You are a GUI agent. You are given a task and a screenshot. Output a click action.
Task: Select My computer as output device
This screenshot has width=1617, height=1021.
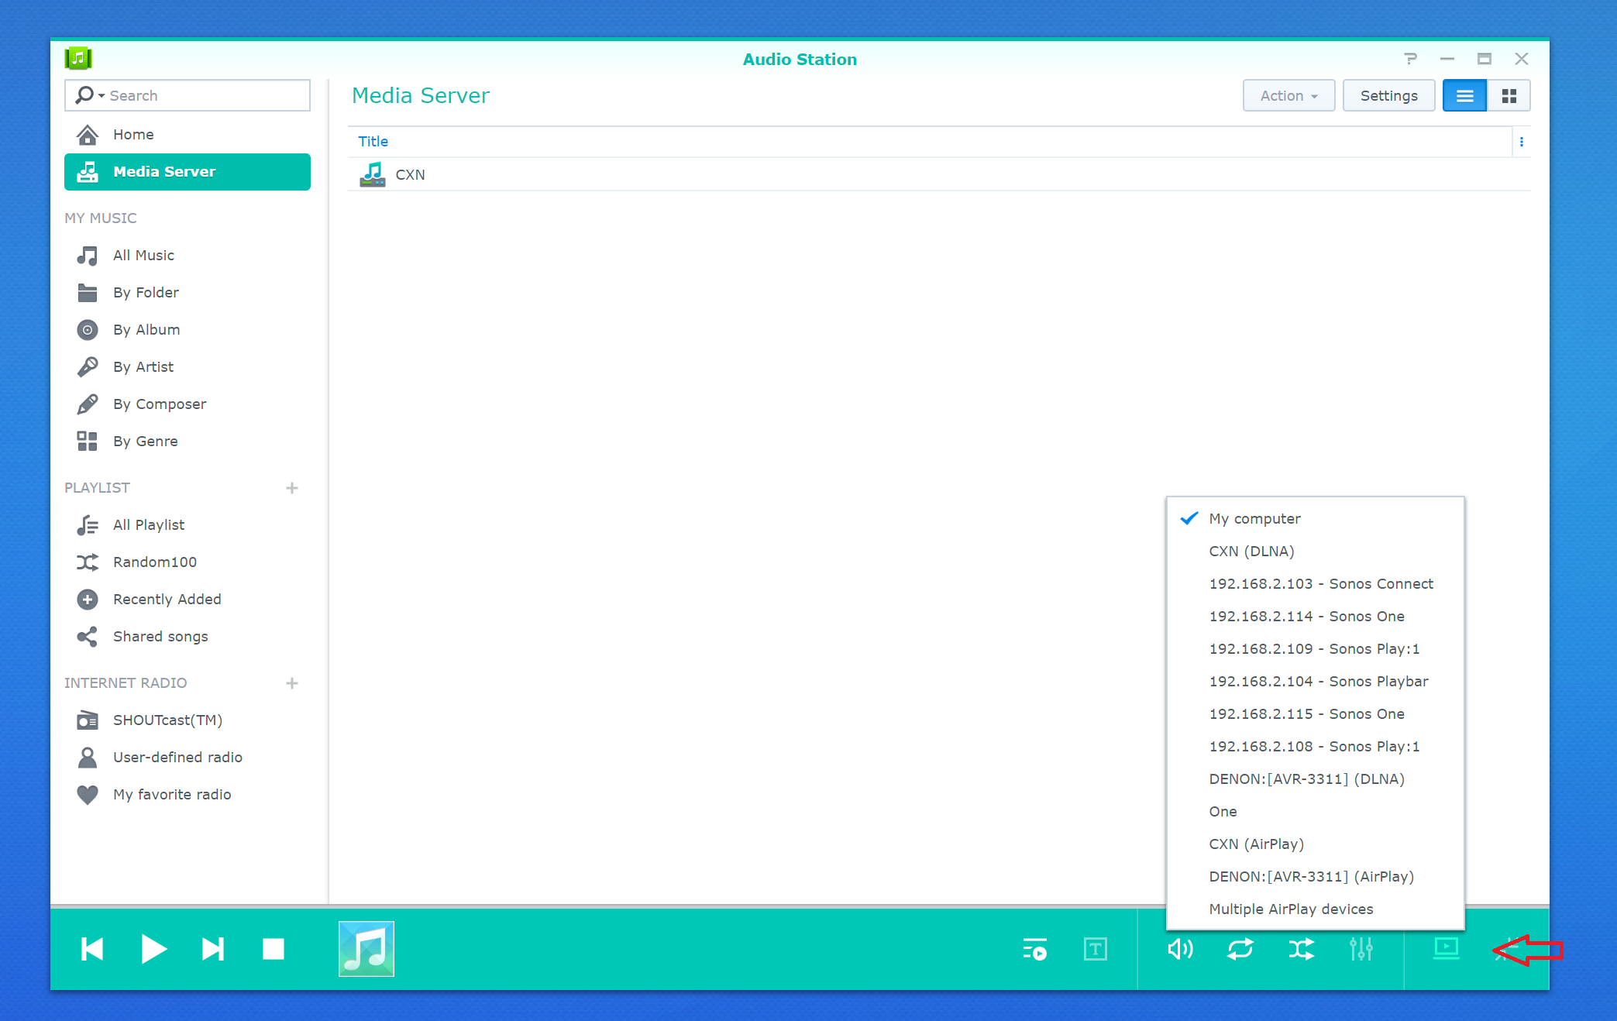(1316, 519)
